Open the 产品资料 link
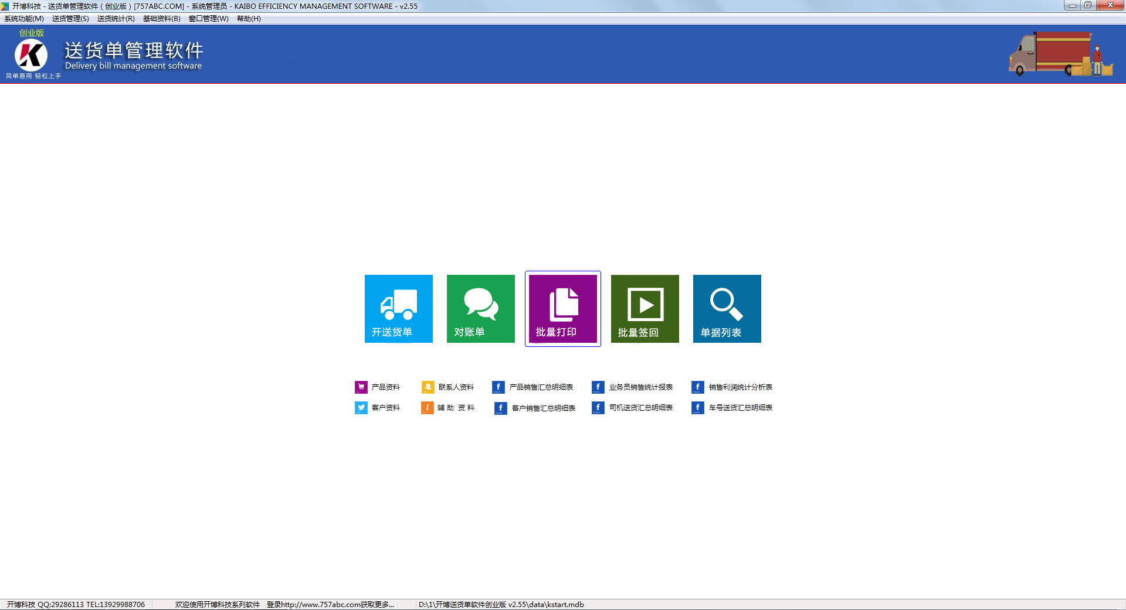The image size is (1126, 610). pos(386,387)
